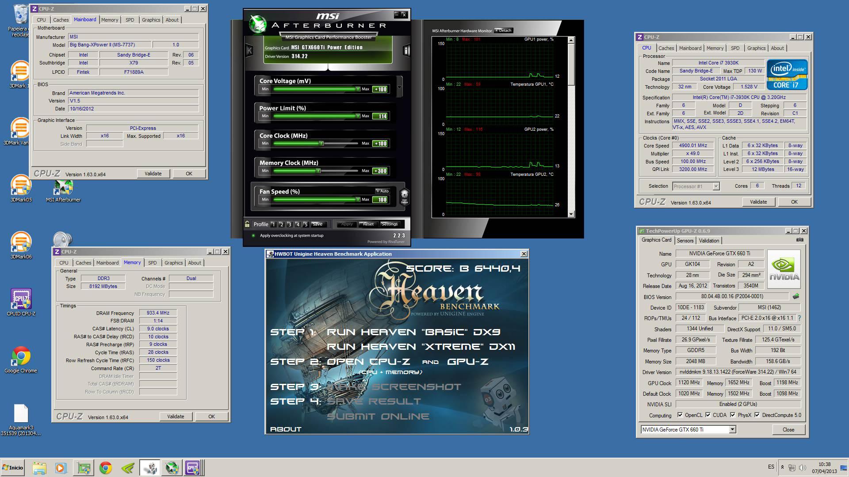The height and width of the screenshot is (477, 849).
Task: Open the GPU selector dropdown in GPU-Z
Action: 732,429
